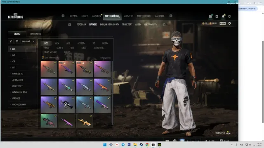This screenshot has height=148, width=264.
Task: Open Google Chrome from the taskbar
Action: 147,145
